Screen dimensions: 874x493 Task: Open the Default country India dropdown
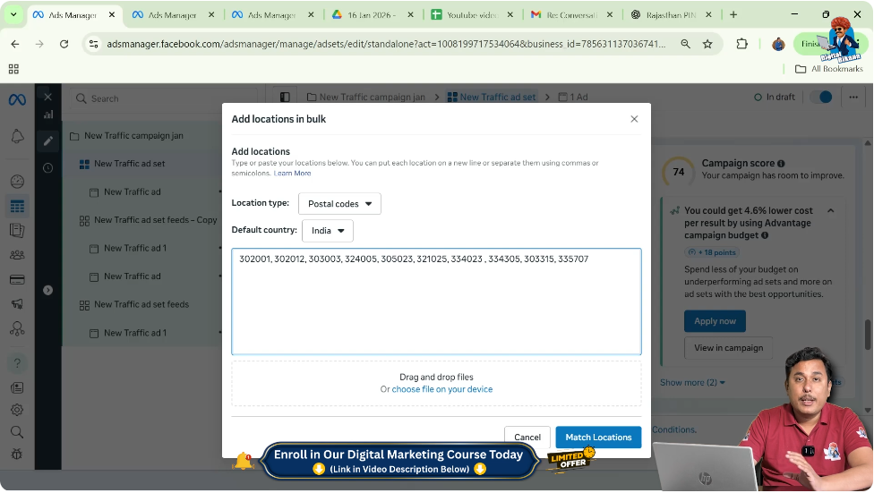tap(327, 231)
